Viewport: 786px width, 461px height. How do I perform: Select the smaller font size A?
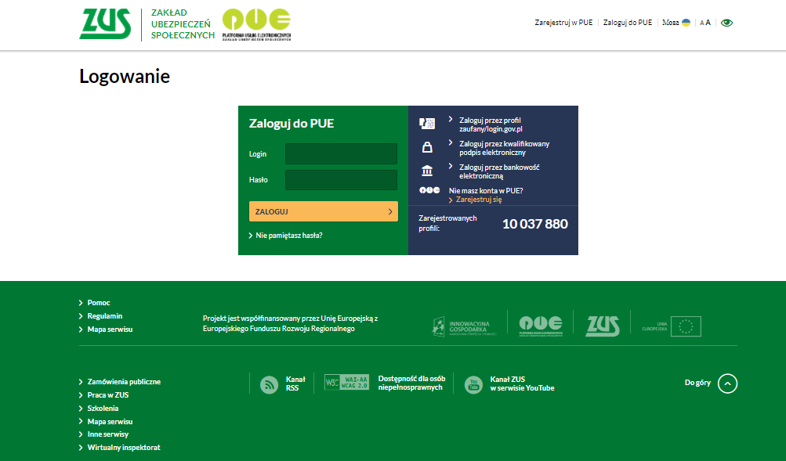click(x=702, y=23)
